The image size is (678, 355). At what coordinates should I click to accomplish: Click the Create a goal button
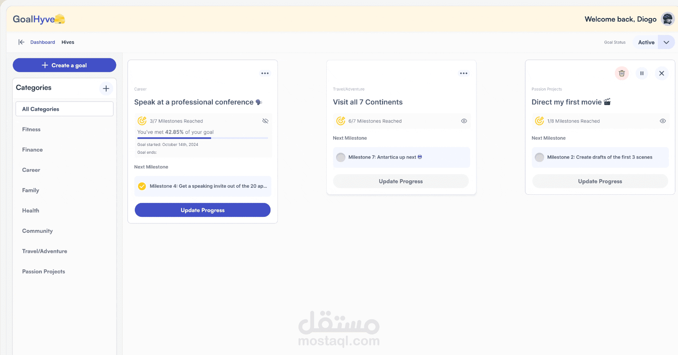coord(64,65)
